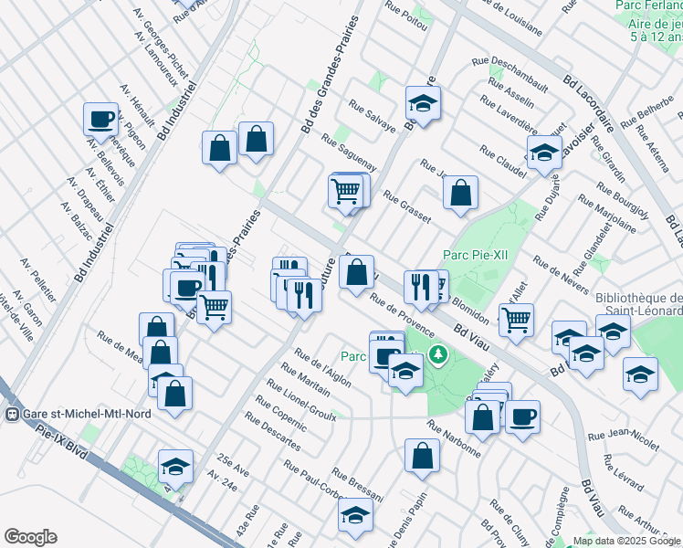Click the Rue Bourgjoly street label

click(x=624, y=200)
